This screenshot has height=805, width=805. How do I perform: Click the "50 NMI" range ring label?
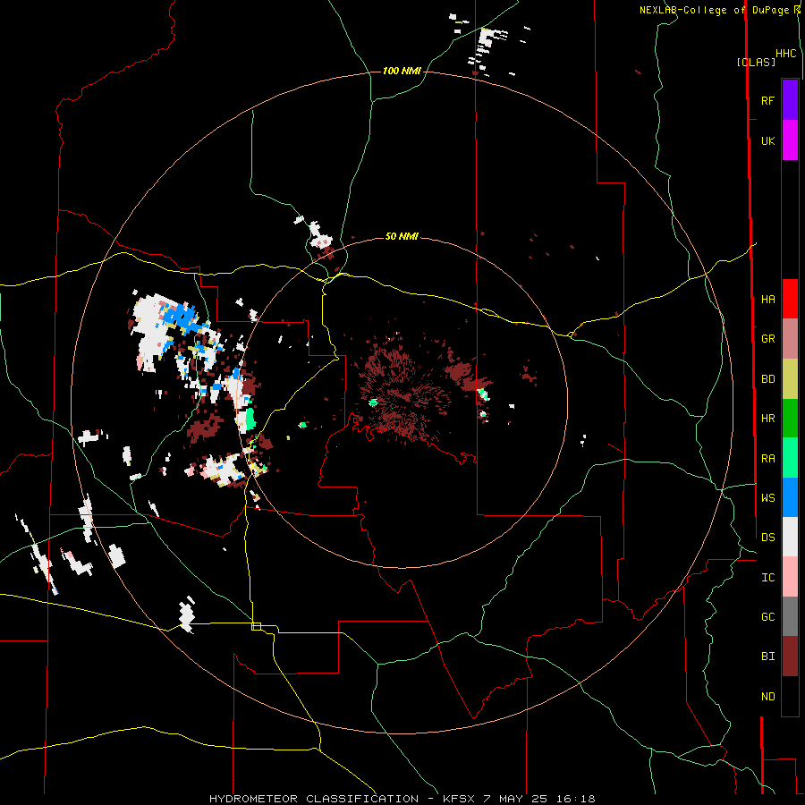pyautogui.click(x=402, y=237)
